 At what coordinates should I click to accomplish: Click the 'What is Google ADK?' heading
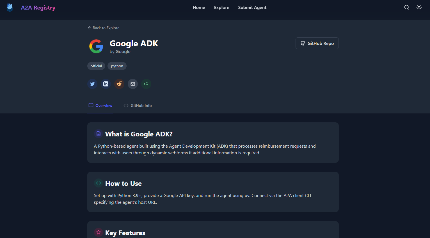tap(139, 134)
